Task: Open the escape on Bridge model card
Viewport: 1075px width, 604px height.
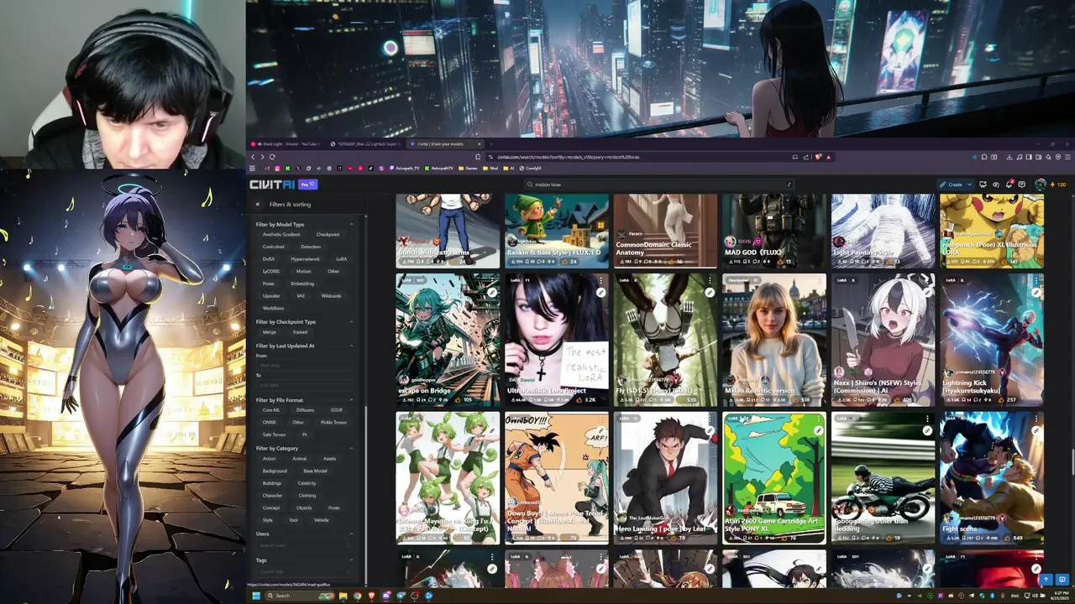Action: (448, 339)
